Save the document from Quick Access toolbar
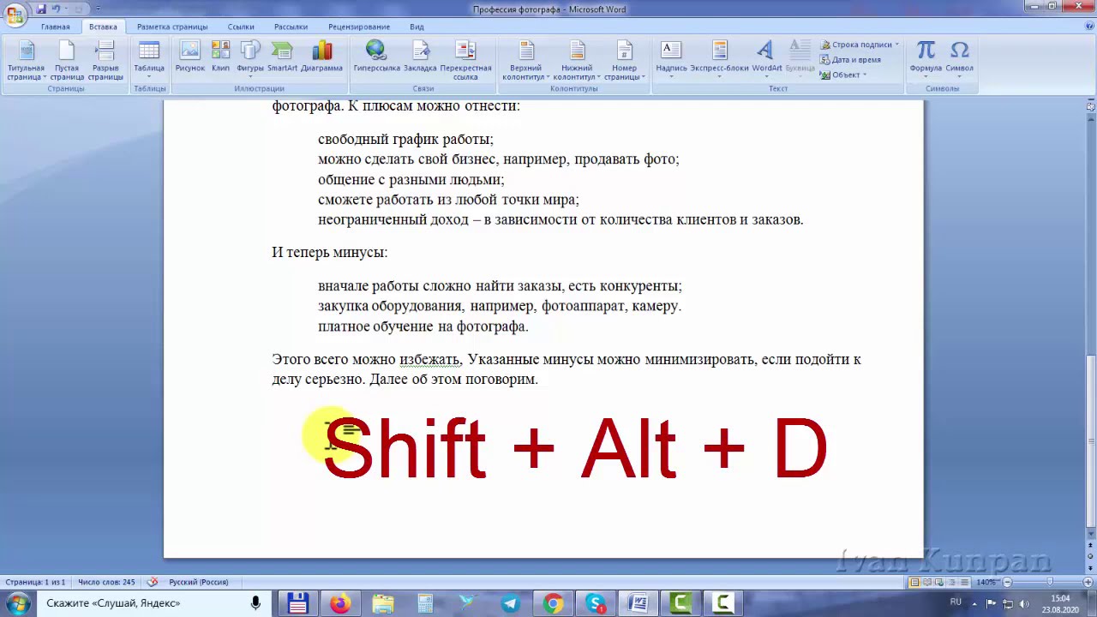Image resolution: width=1097 pixels, height=617 pixels. tap(41, 9)
